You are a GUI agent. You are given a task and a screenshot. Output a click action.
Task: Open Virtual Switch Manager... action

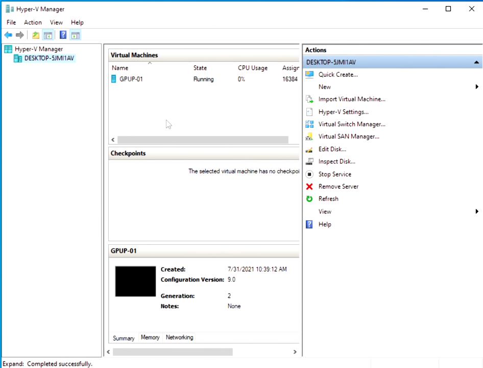(352, 124)
